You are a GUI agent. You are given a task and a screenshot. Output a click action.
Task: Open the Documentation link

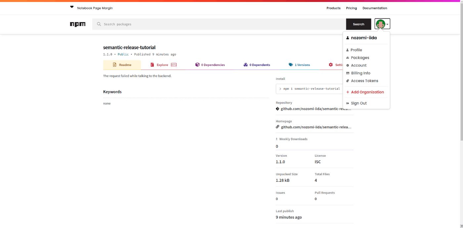[375, 8]
